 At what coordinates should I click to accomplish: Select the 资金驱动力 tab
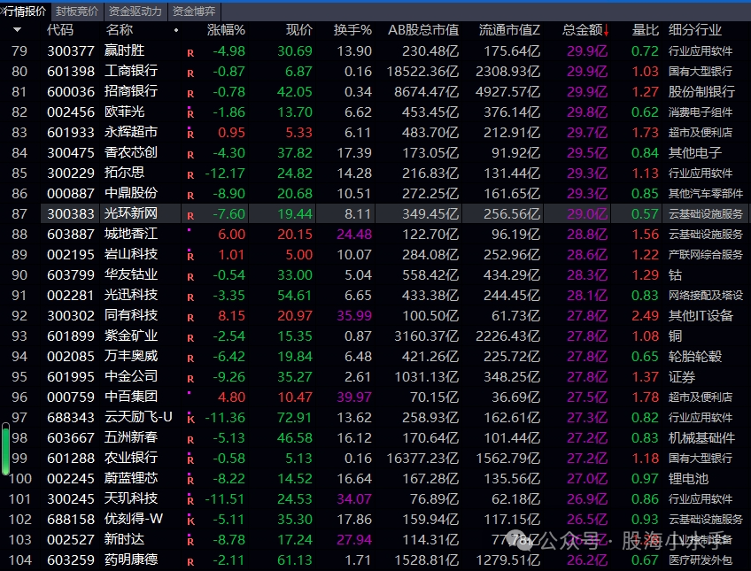coord(135,11)
